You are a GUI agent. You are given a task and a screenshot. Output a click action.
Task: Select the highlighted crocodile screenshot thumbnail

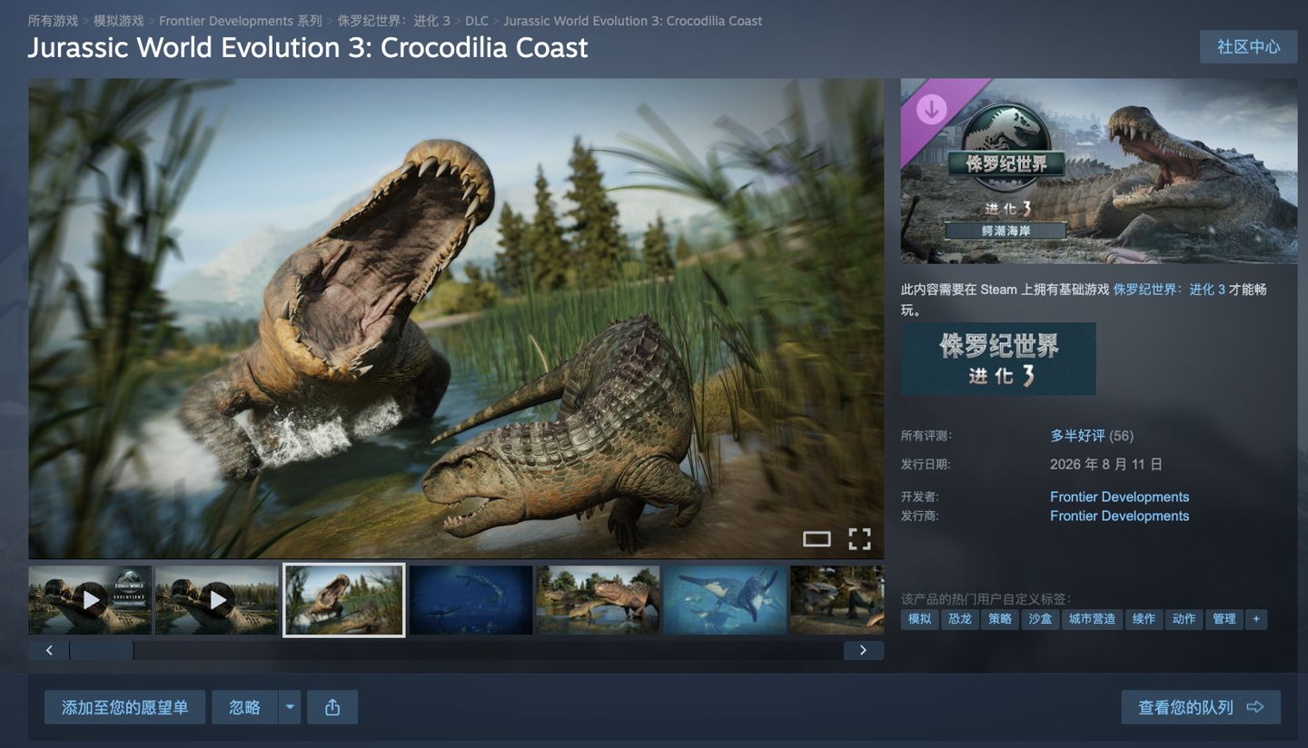(344, 600)
